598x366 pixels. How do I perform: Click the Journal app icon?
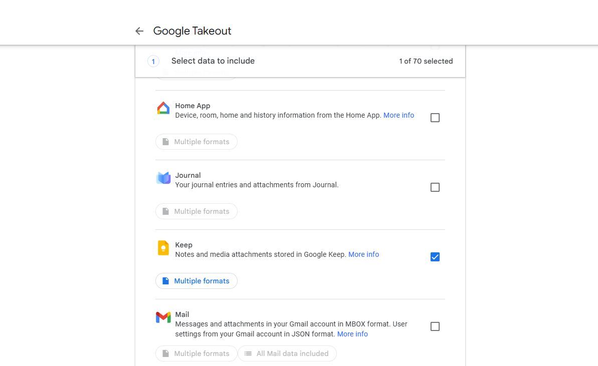163,178
